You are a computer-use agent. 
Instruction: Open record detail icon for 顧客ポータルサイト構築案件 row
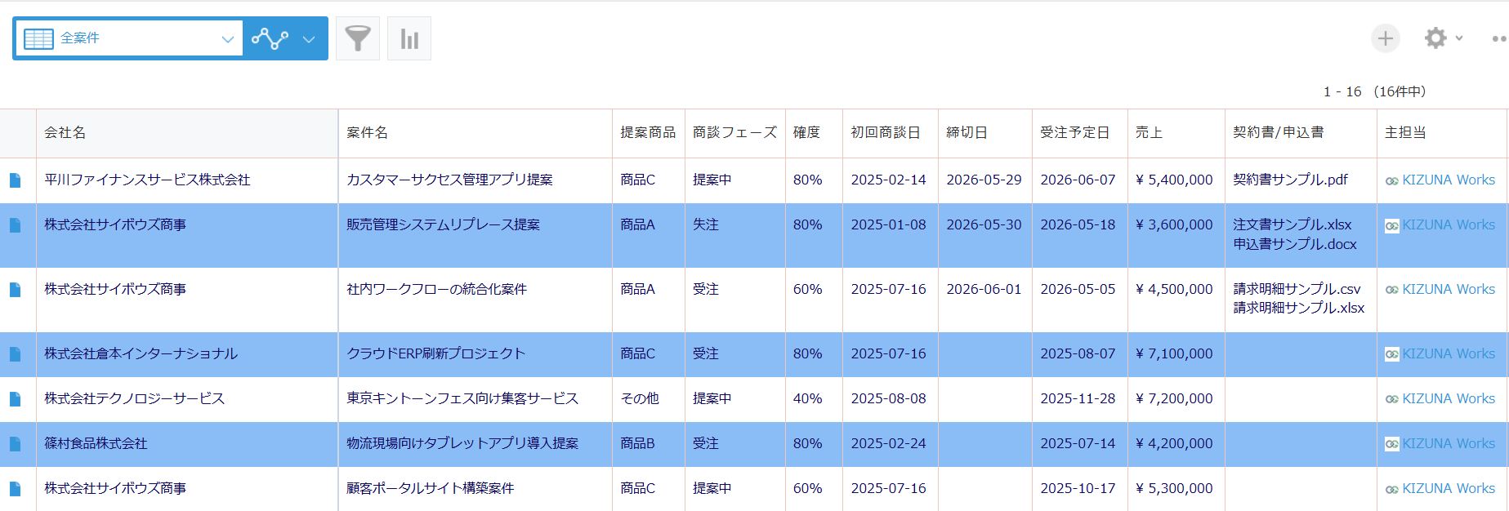pos(15,489)
